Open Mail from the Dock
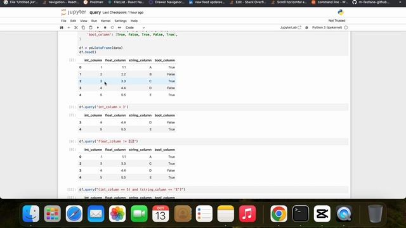 point(96,214)
